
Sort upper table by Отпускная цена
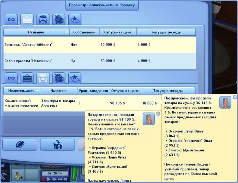click(x=118, y=32)
